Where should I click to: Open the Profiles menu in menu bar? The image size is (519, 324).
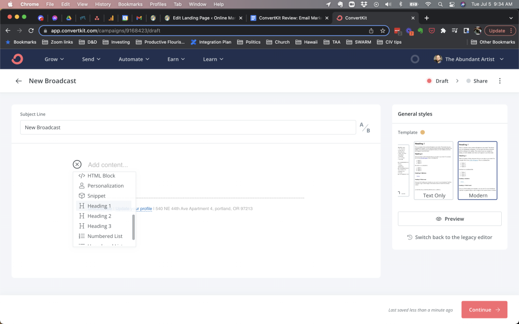pyautogui.click(x=158, y=4)
